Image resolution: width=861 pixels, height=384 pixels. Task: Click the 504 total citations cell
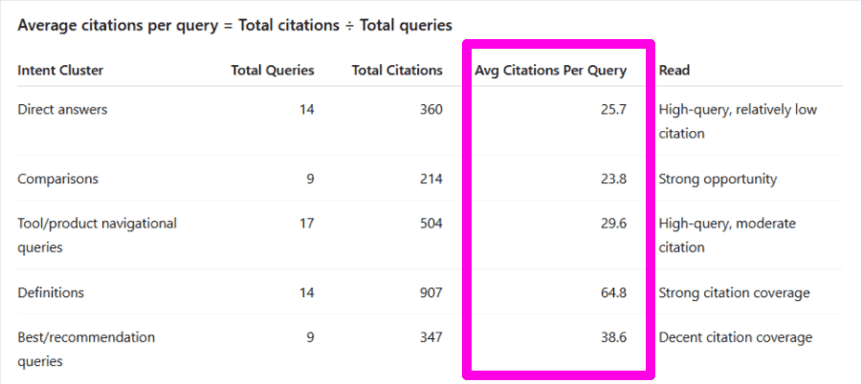click(x=431, y=224)
